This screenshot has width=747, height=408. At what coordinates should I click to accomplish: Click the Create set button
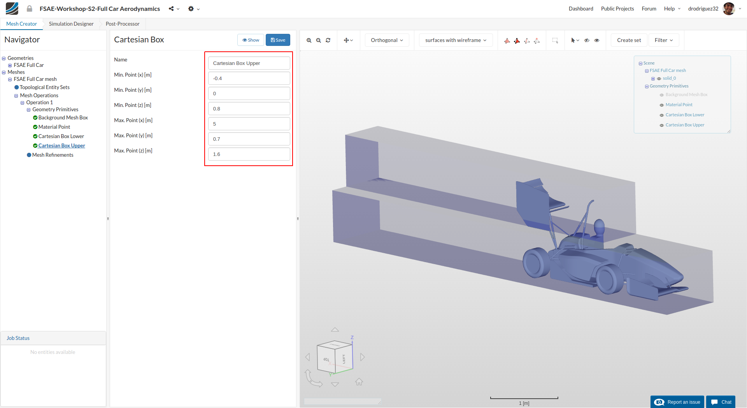[x=629, y=40]
